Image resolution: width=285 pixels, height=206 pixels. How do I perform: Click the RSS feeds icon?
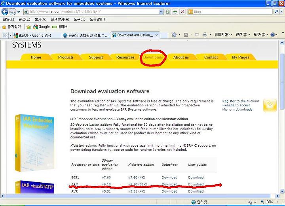coord(186,35)
